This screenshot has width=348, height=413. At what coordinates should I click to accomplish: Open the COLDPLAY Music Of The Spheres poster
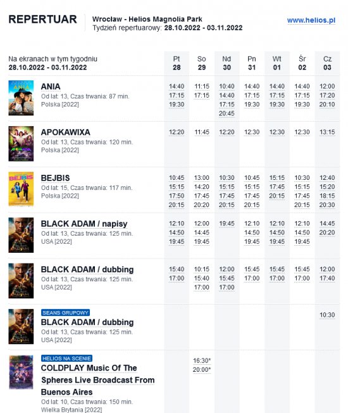click(21, 372)
